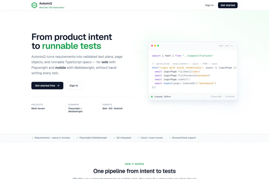Image resolution: width=269 pixels, height=179 pixels.
Task: Click the checkmark beside Playwright & Mobilewright
Action: [x=77, y=138]
